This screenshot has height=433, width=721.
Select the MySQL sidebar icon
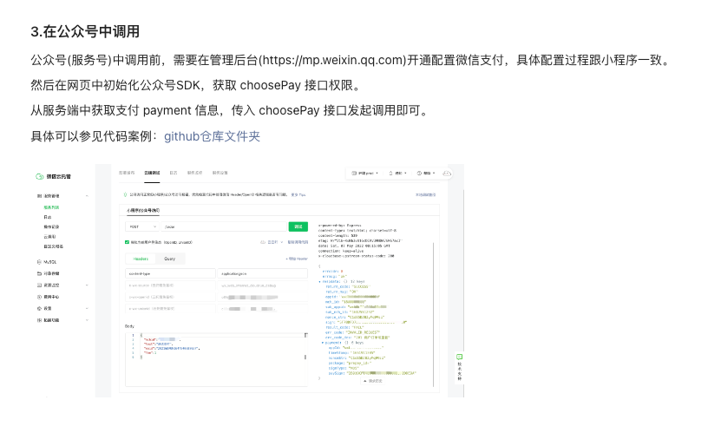point(39,262)
